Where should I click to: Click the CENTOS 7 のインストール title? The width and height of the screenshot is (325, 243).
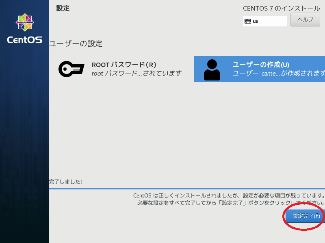point(282,8)
